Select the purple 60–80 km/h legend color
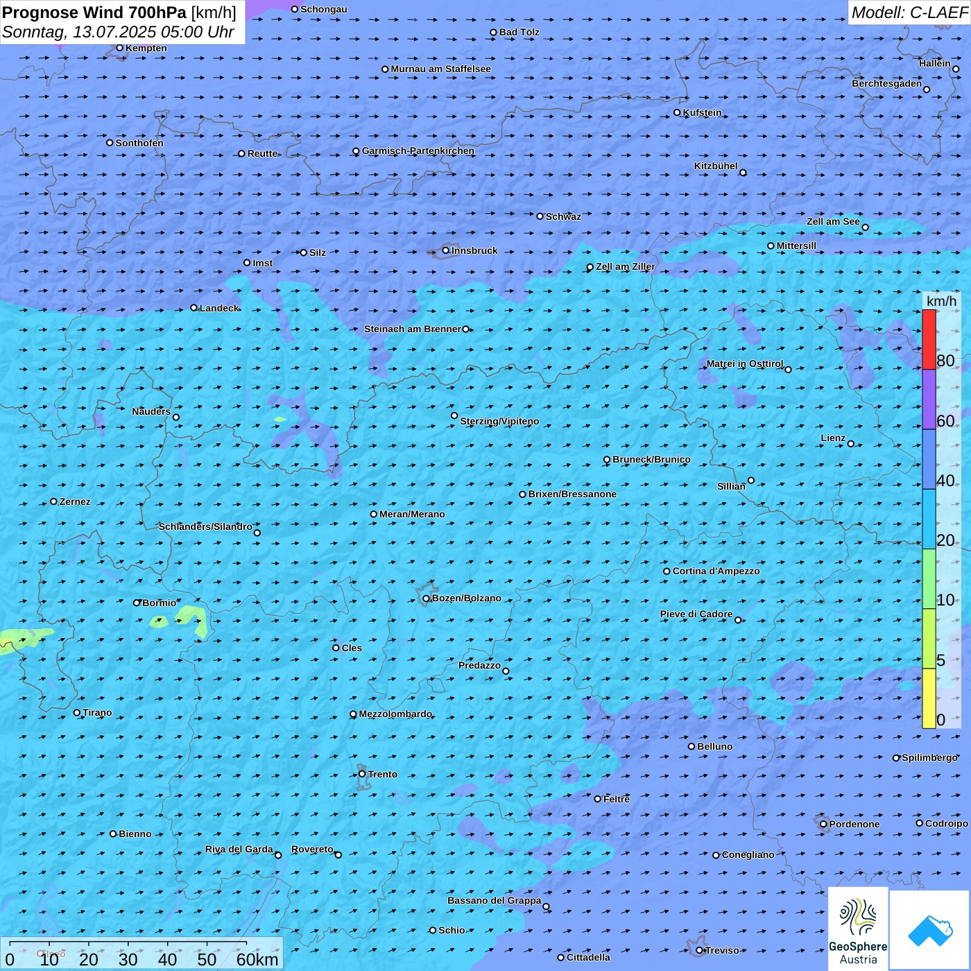The height and width of the screenshot is (971, 971). click(x=929, y=399)
